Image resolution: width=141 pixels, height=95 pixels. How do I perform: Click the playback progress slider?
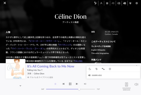tap(70, 89)
